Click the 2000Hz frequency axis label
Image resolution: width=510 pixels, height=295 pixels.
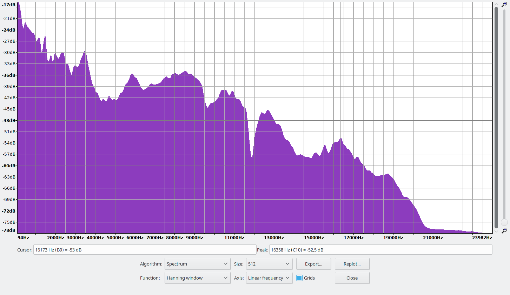(56, 237)
